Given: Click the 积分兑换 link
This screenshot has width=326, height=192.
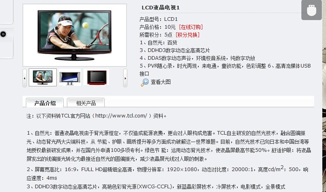Looking at the screenshot, I should click(x=187, y=35).
